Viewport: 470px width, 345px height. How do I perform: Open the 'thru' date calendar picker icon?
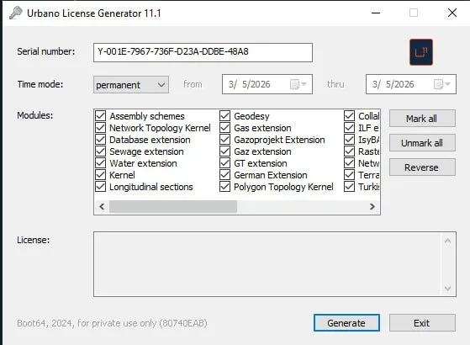click(441, 84)
